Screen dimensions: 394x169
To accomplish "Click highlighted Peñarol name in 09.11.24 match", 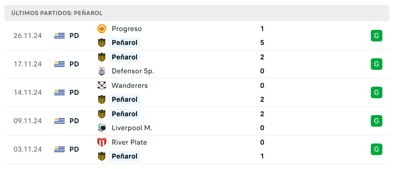I will click(x=125, y=114).
